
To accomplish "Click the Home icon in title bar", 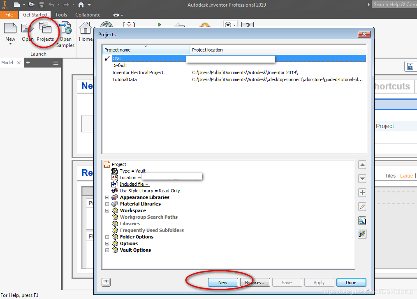I will coord(81,5).
